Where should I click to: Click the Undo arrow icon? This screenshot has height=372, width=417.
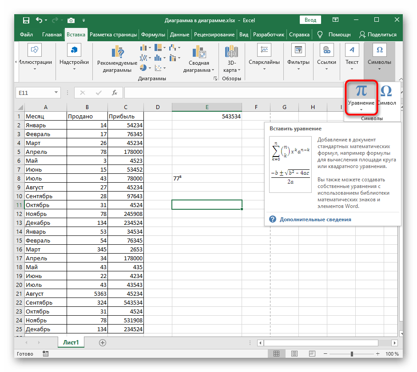click(39, 20)
